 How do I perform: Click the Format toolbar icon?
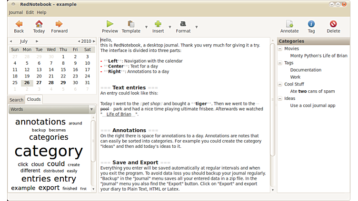click(183, 24)
